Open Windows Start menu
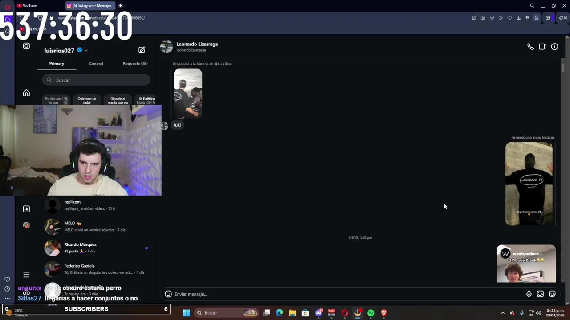Viewport: 570px width, 320px height. click(x=187, y=313)
